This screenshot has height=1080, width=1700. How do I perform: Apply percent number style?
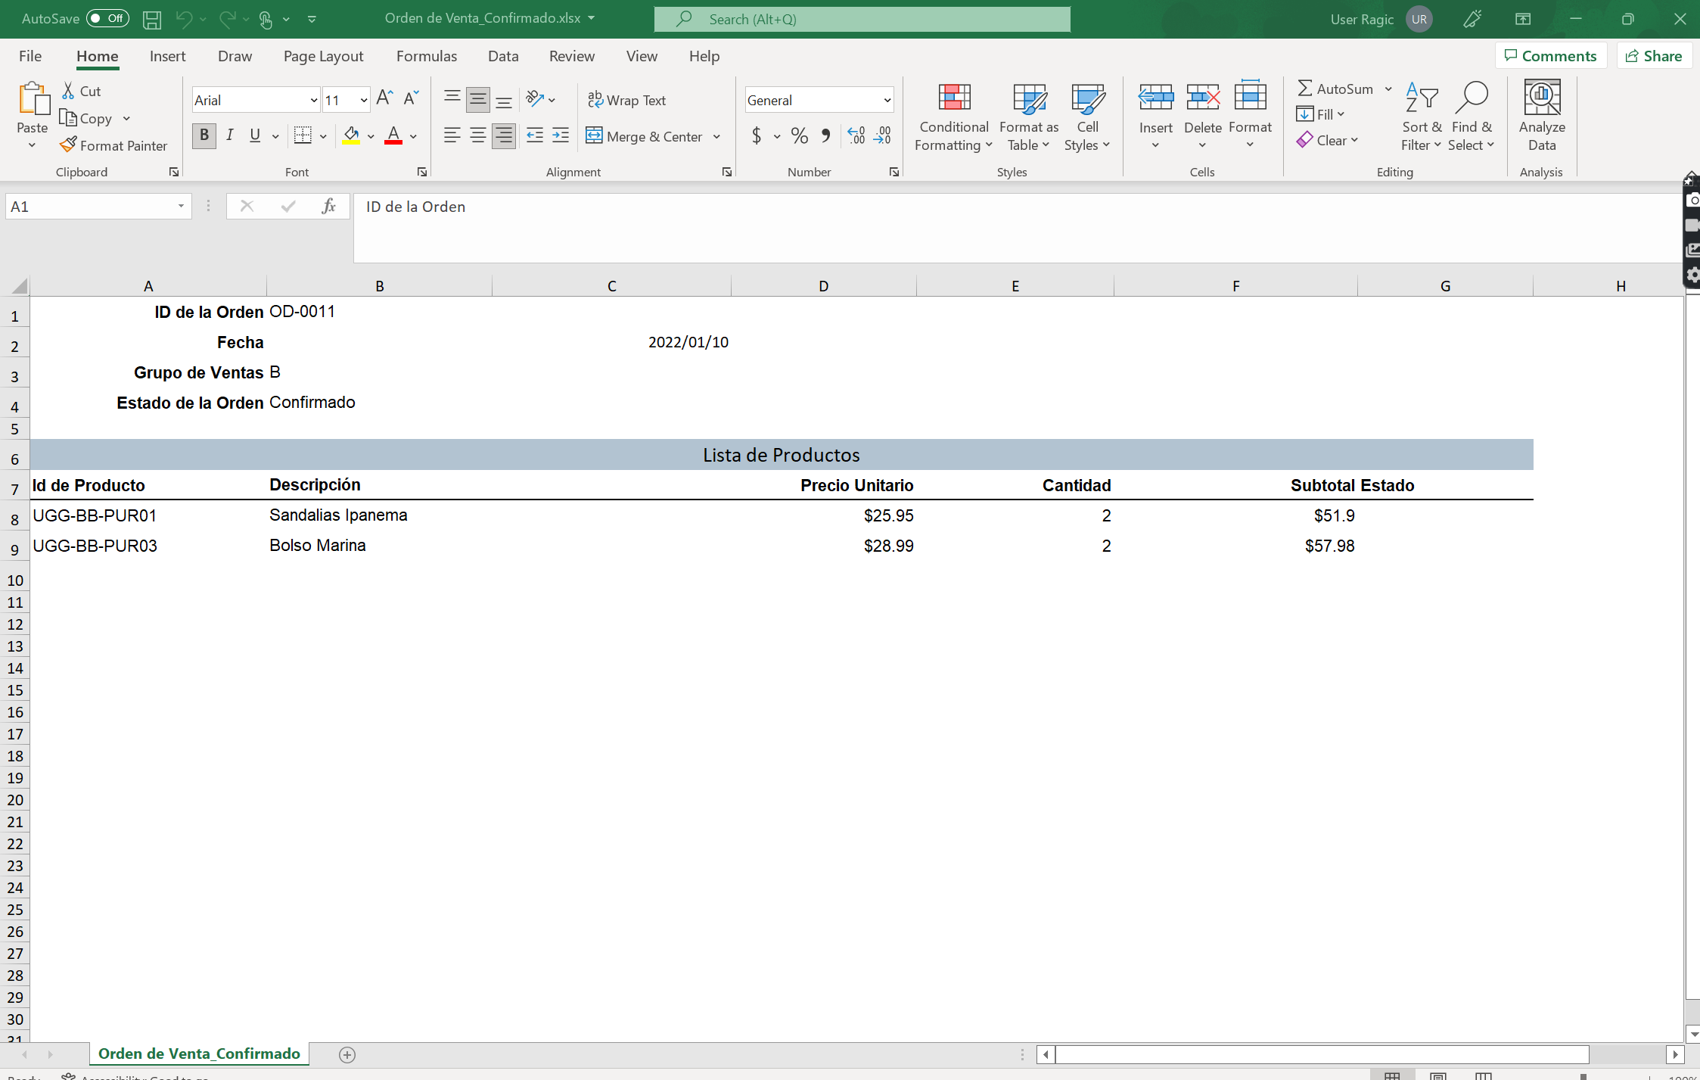click(x=799, y=136)
